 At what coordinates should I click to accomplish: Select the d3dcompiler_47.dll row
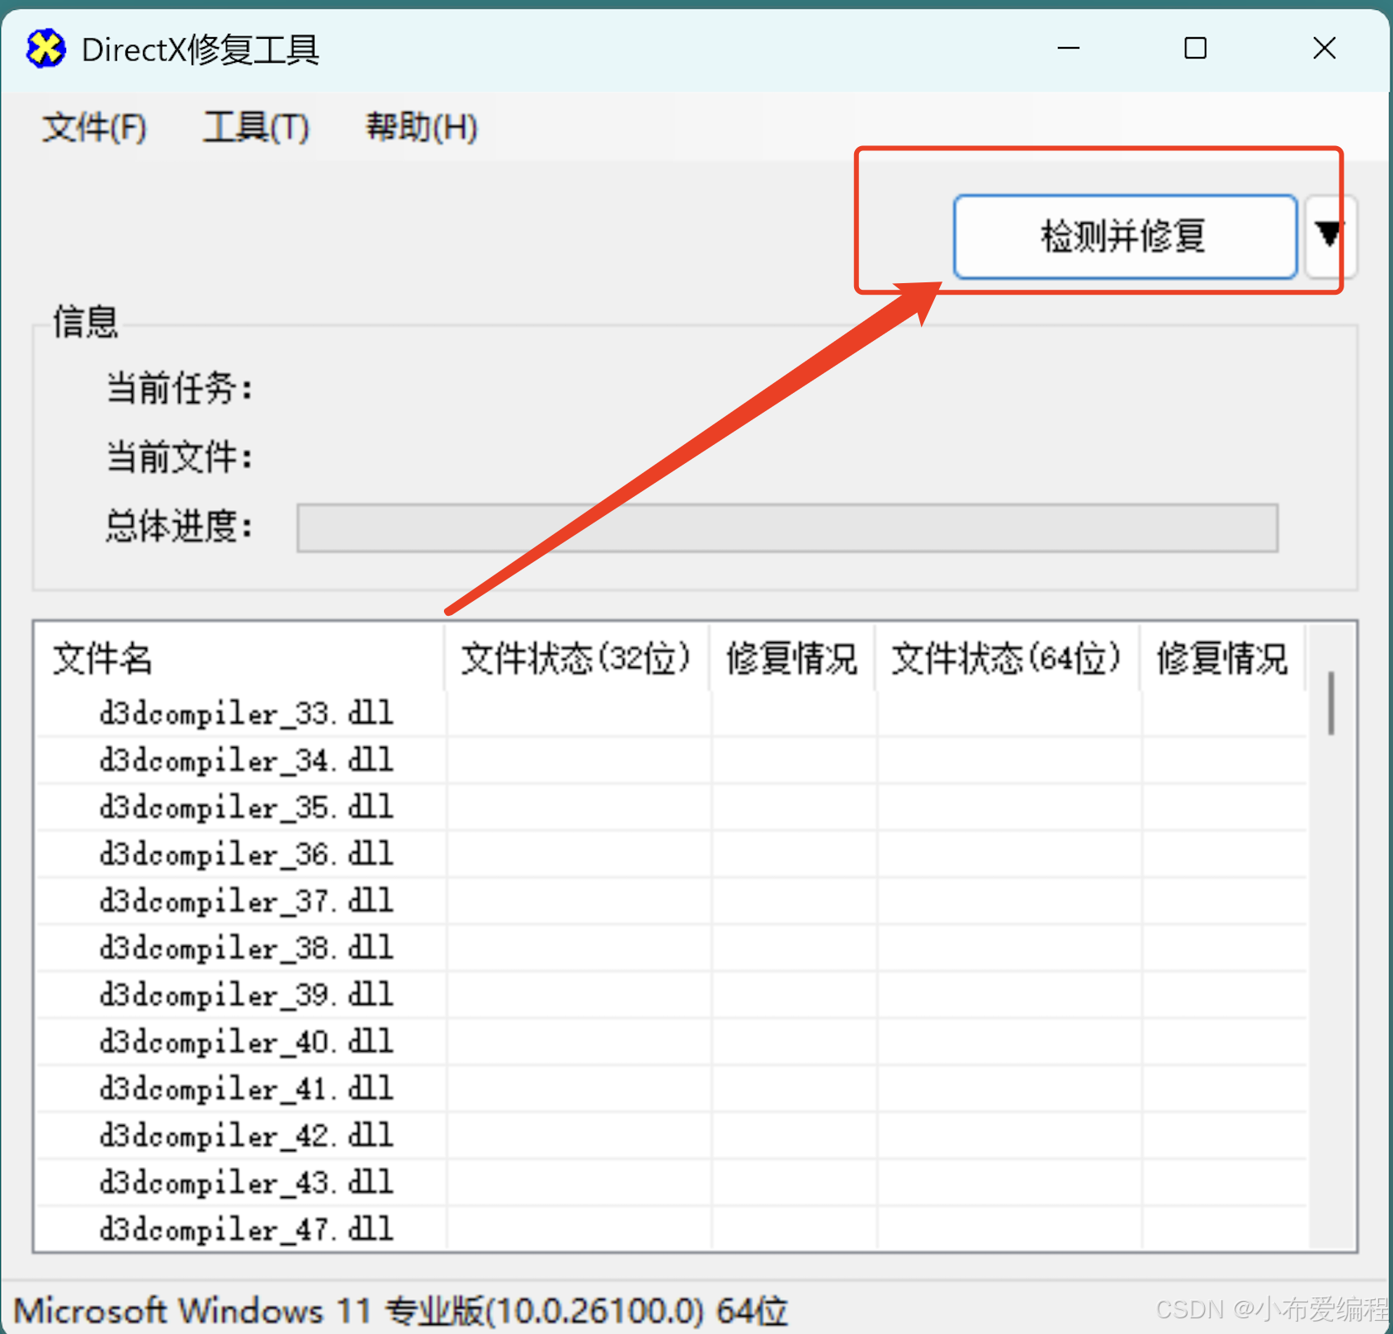click(x=671, y=1230)
